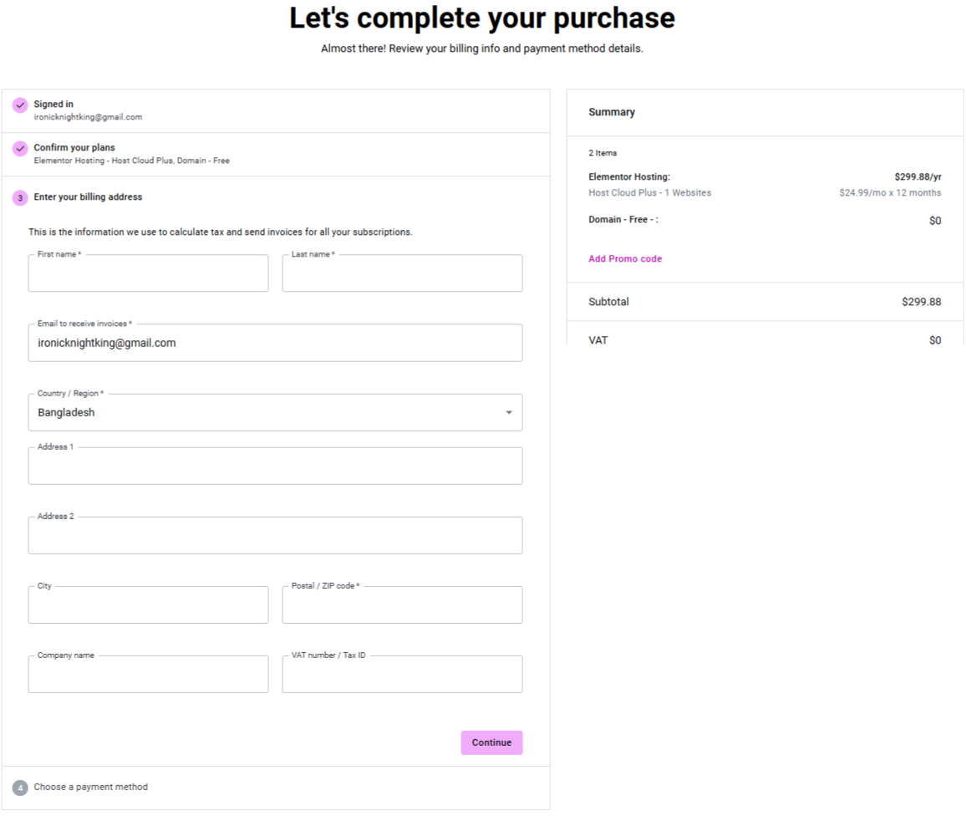Click the Let's complete your purchase title
Image resolution: width=967 pixels, height=816 pixels.
(482, 18)
